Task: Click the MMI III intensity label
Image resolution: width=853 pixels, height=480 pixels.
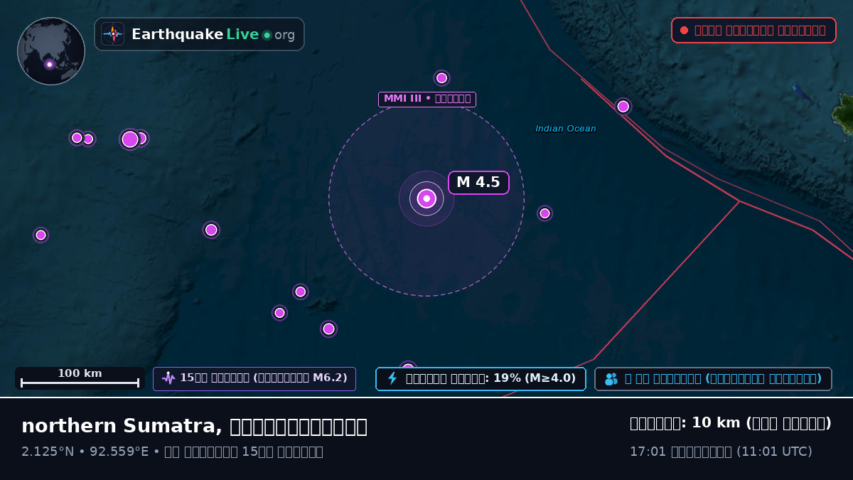Action: [x=427, y=99]
